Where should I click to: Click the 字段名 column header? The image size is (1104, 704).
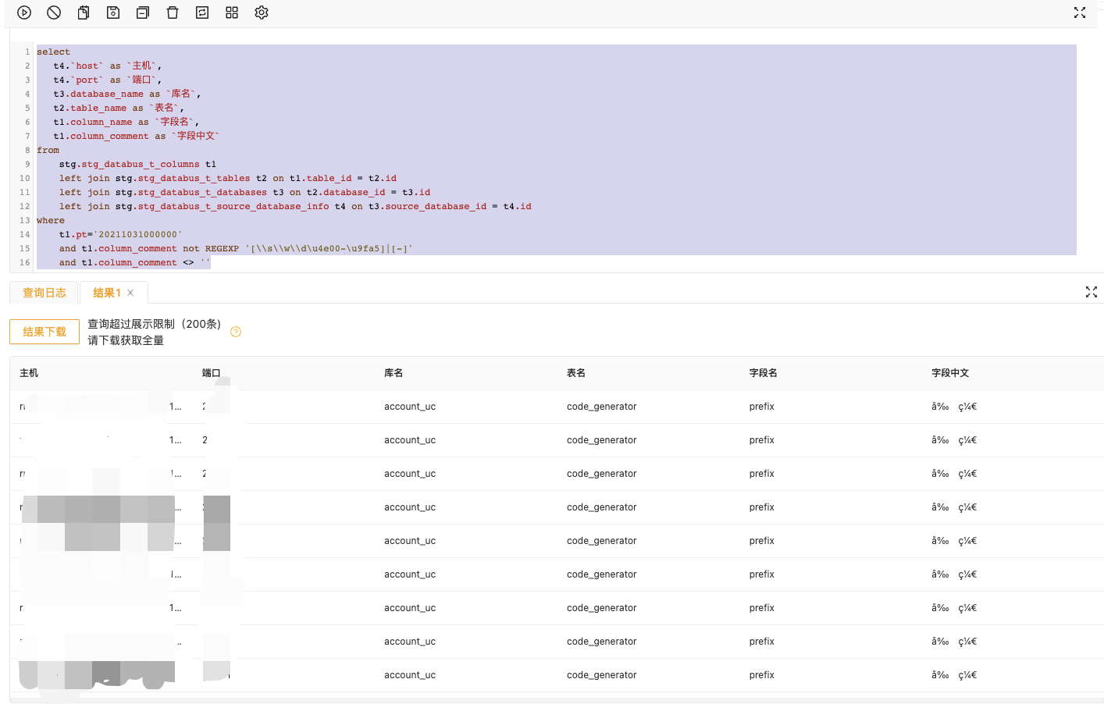(x=764, y=373)
